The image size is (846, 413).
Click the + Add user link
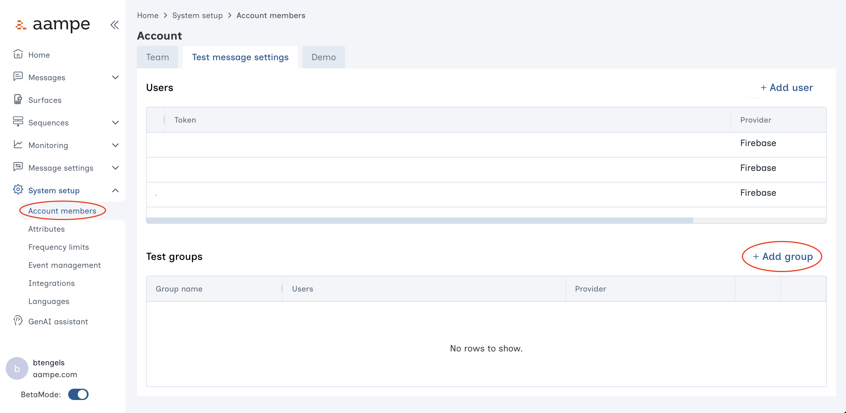[786, 88]
